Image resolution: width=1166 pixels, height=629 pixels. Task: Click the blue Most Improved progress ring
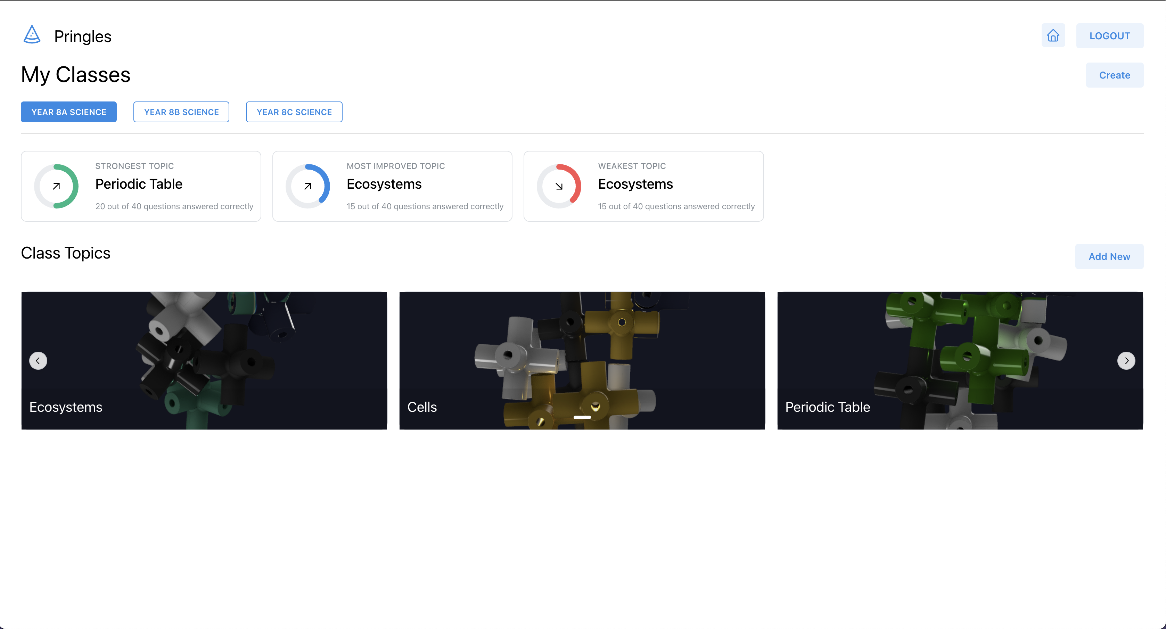coord(307,186)
